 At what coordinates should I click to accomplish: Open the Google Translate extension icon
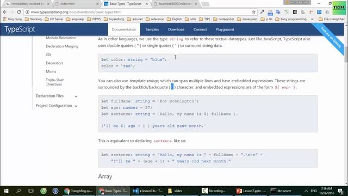278,12
